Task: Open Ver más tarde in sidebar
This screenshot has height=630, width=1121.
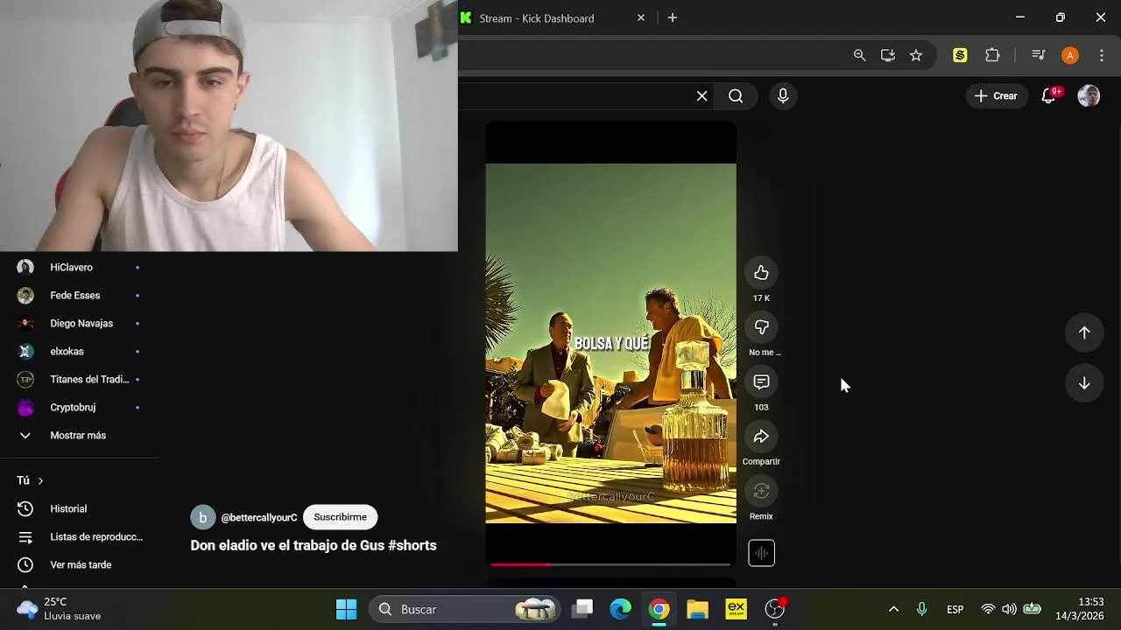Action: tap(80, 564)
